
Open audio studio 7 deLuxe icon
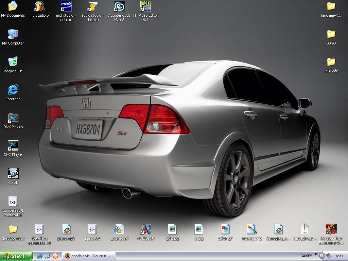coord(92,6)
